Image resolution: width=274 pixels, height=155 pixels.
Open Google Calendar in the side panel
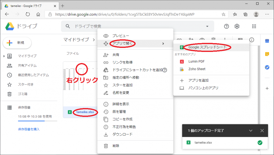tap(267, 41)
